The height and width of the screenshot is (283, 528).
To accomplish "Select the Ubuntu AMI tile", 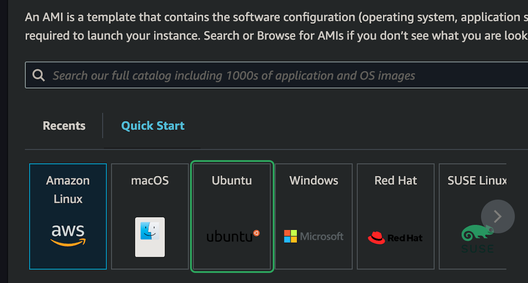I will click(x=232, y=216).
